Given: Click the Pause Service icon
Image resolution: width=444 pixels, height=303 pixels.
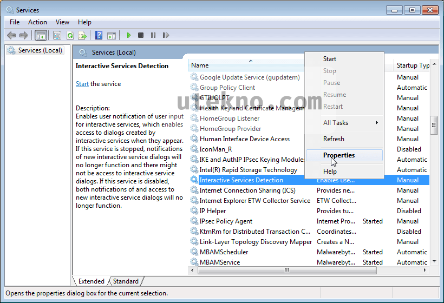Looking at the screenshot, I should pyautogui.click(x=153, y=35).
